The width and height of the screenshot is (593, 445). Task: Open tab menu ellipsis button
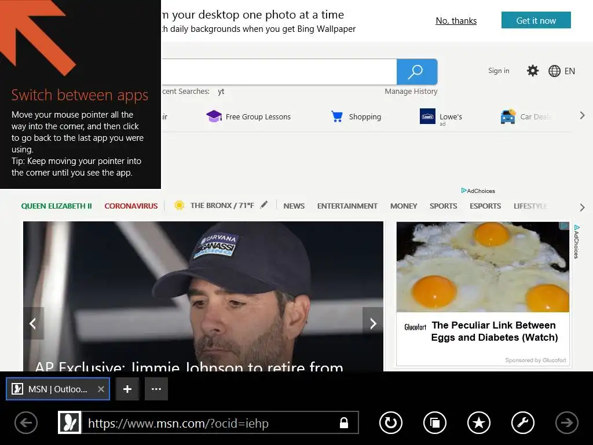pos(156,389)
